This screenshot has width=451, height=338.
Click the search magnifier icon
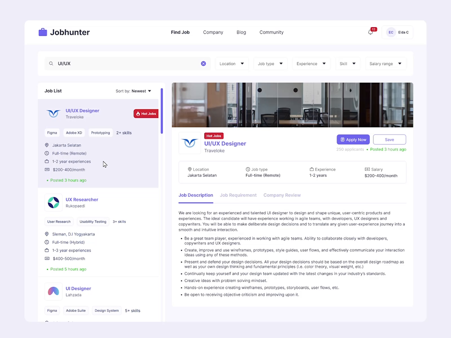coord(51,63)
